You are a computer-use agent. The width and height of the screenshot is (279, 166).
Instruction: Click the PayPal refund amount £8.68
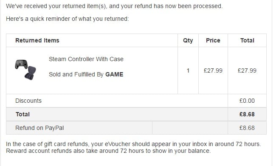pos(247,128)
